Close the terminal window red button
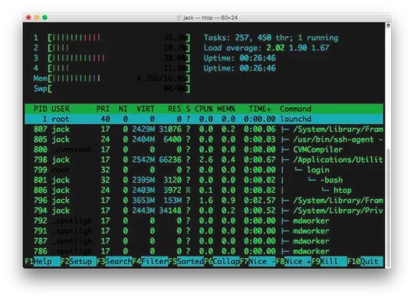The height and width of the screenshot is (301, 414). tap(28, 18)
